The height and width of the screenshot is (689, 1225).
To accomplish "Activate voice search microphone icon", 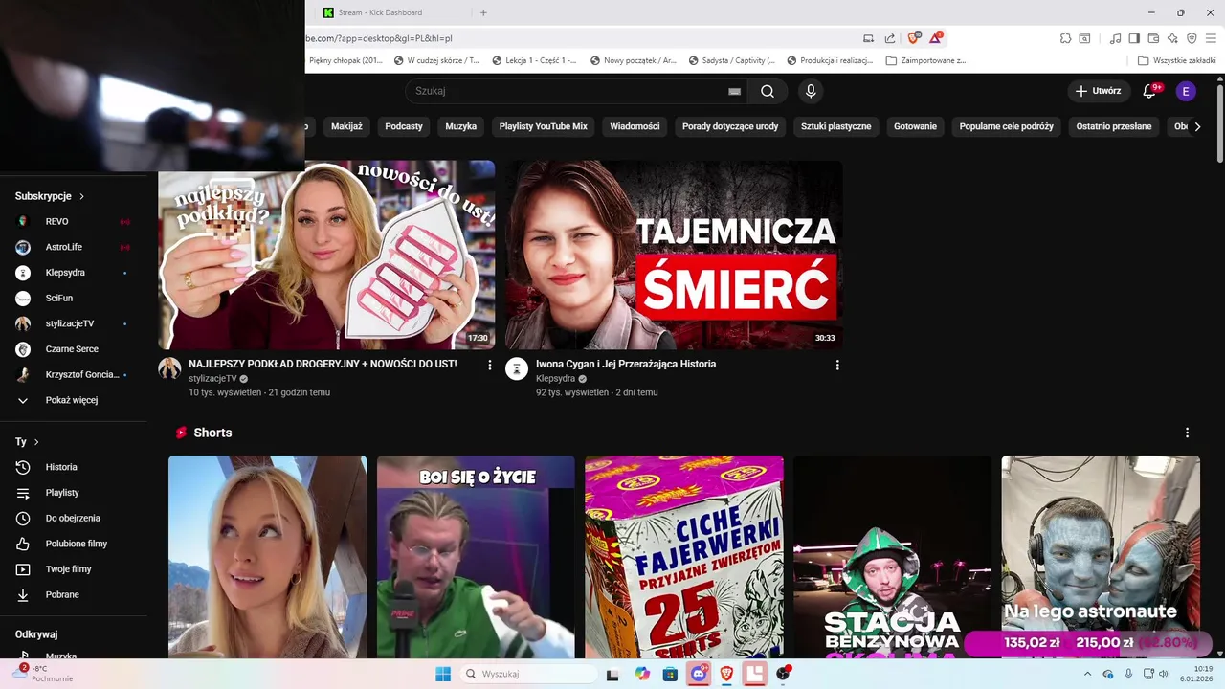I will pyautogui.click(x=811, y=91).
